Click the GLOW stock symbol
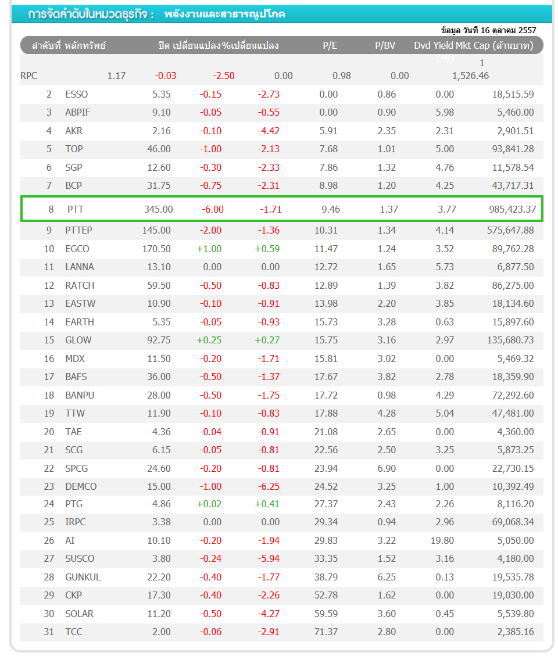 pos(78,340)
